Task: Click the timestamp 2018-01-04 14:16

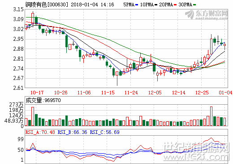Action: (x=92, y=4)
